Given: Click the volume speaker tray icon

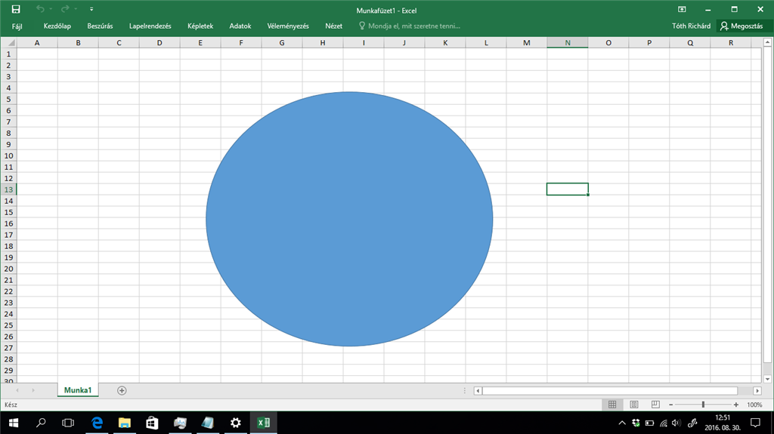Looking at the screenshot, I should click(x=676, y=423).
